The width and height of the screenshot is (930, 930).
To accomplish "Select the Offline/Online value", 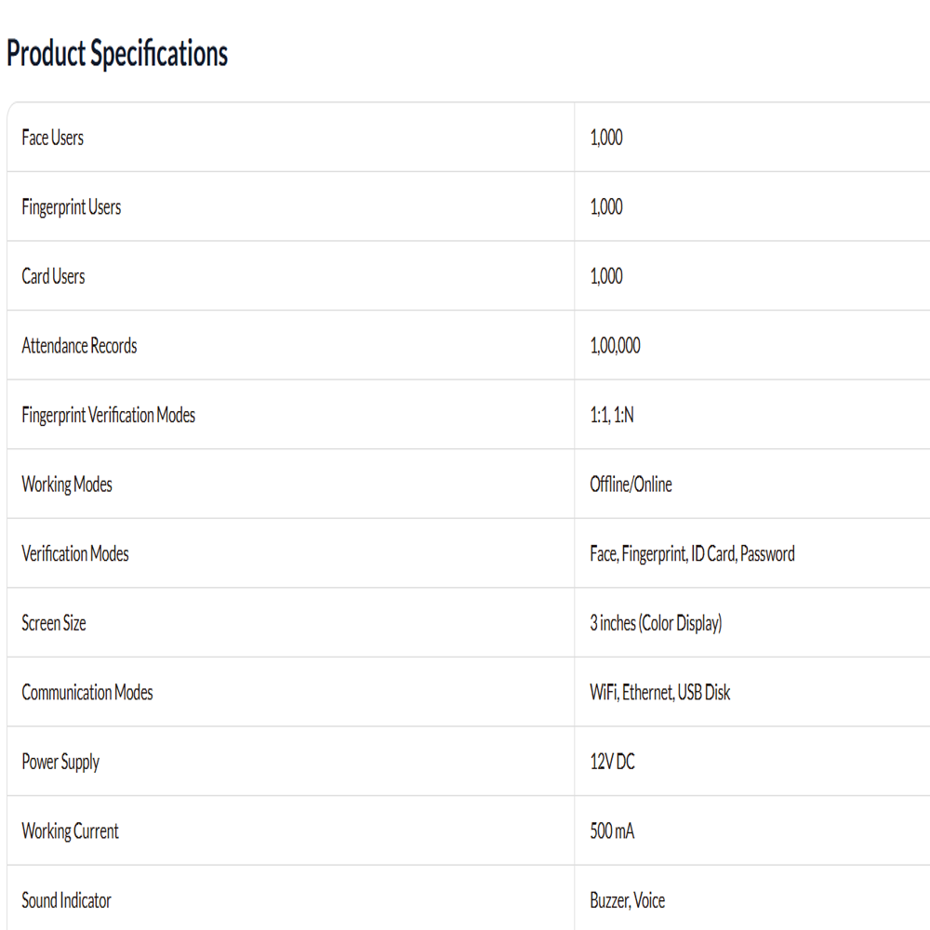I will point(631,485).
